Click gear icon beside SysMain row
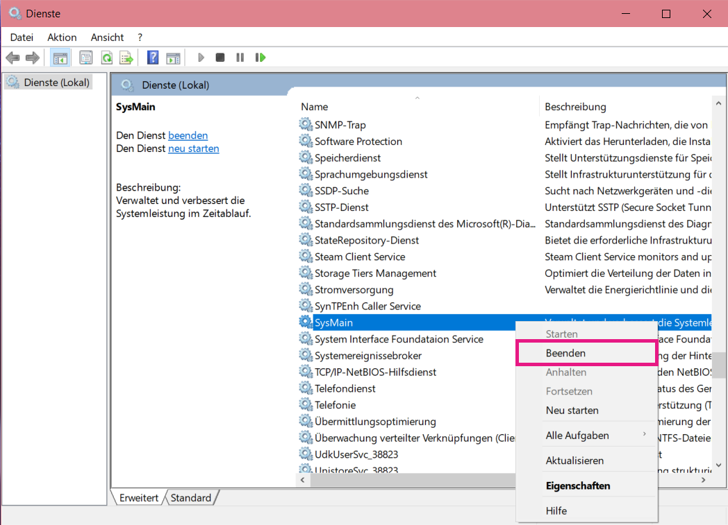The width and height of the screenshot is (728, 525). pos(306,322)
